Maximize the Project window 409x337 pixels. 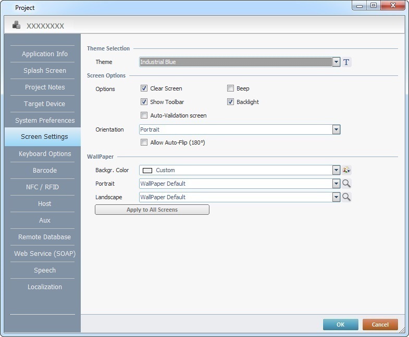pos(374,5)
